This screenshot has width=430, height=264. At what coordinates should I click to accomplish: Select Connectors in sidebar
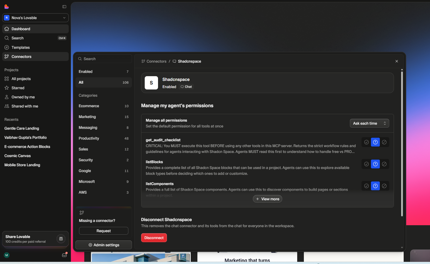click(x=35, y=57)
